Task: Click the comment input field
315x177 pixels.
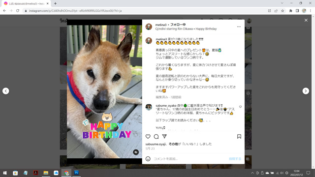Action: (189, 159)
